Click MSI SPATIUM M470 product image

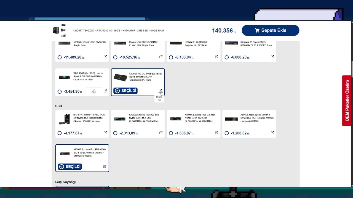click(x=65, y=119)
